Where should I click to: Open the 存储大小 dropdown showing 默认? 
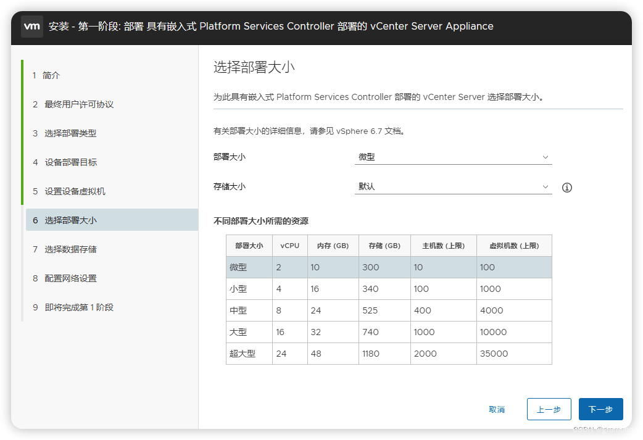pos(453,186)
